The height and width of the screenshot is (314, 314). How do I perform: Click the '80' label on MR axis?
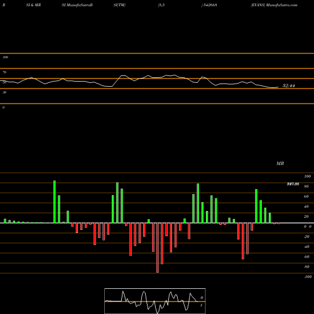pos(306,187)
